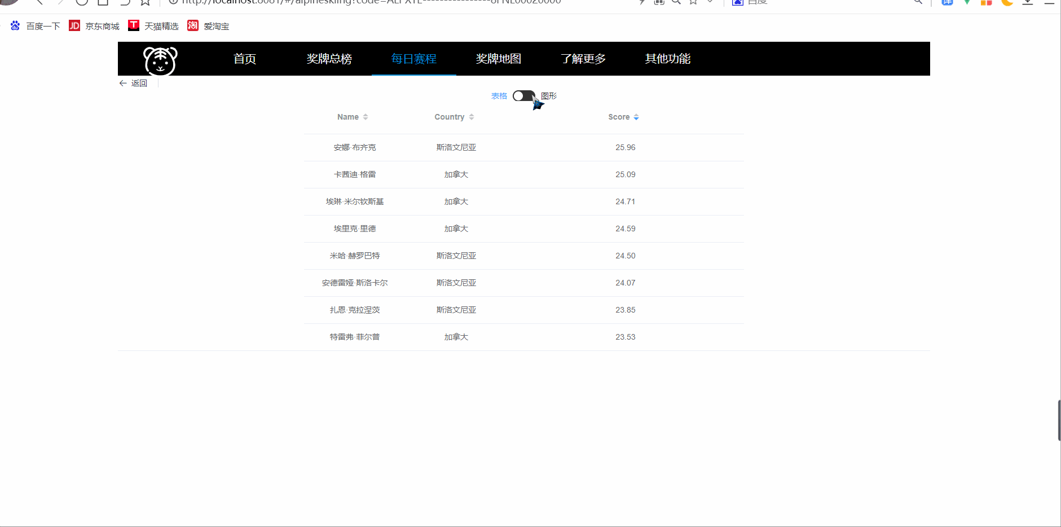Switch to the 首页 navigation tab

[244, 59]
